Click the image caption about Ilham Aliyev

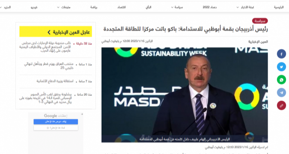tap(185, 139)
